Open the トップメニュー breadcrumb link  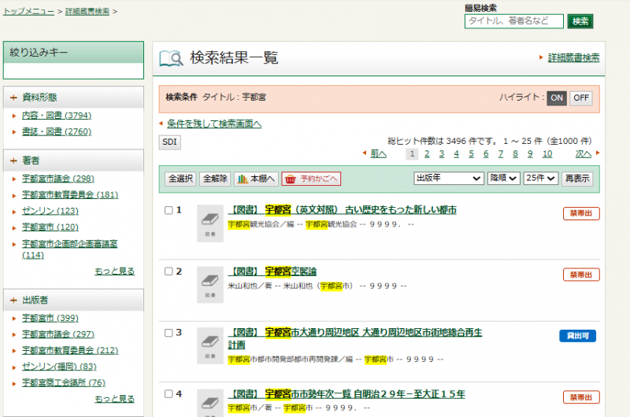pos(29,12)
